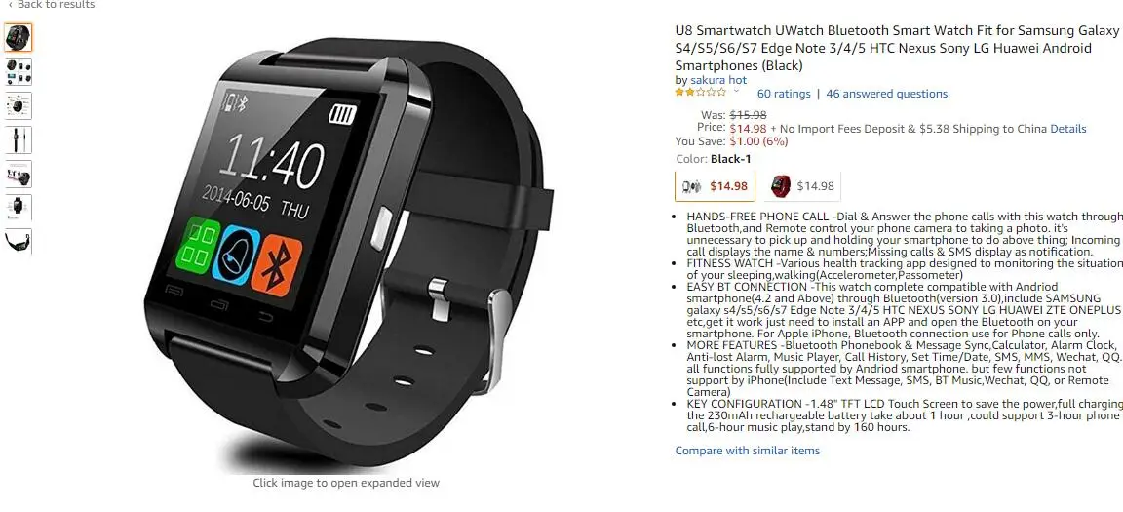Select the first product thumbnail with orange border
This screenshot has width=1123, height=512.
pos(18,37)
